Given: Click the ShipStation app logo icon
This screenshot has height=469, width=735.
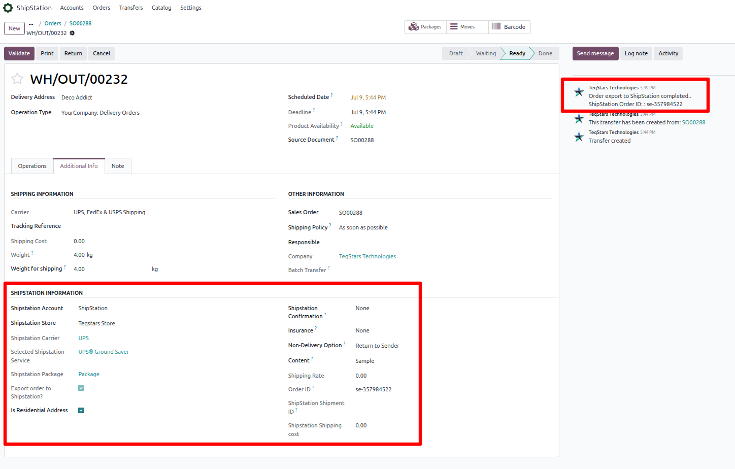Looking at the screenshot, I should point(8,8).
